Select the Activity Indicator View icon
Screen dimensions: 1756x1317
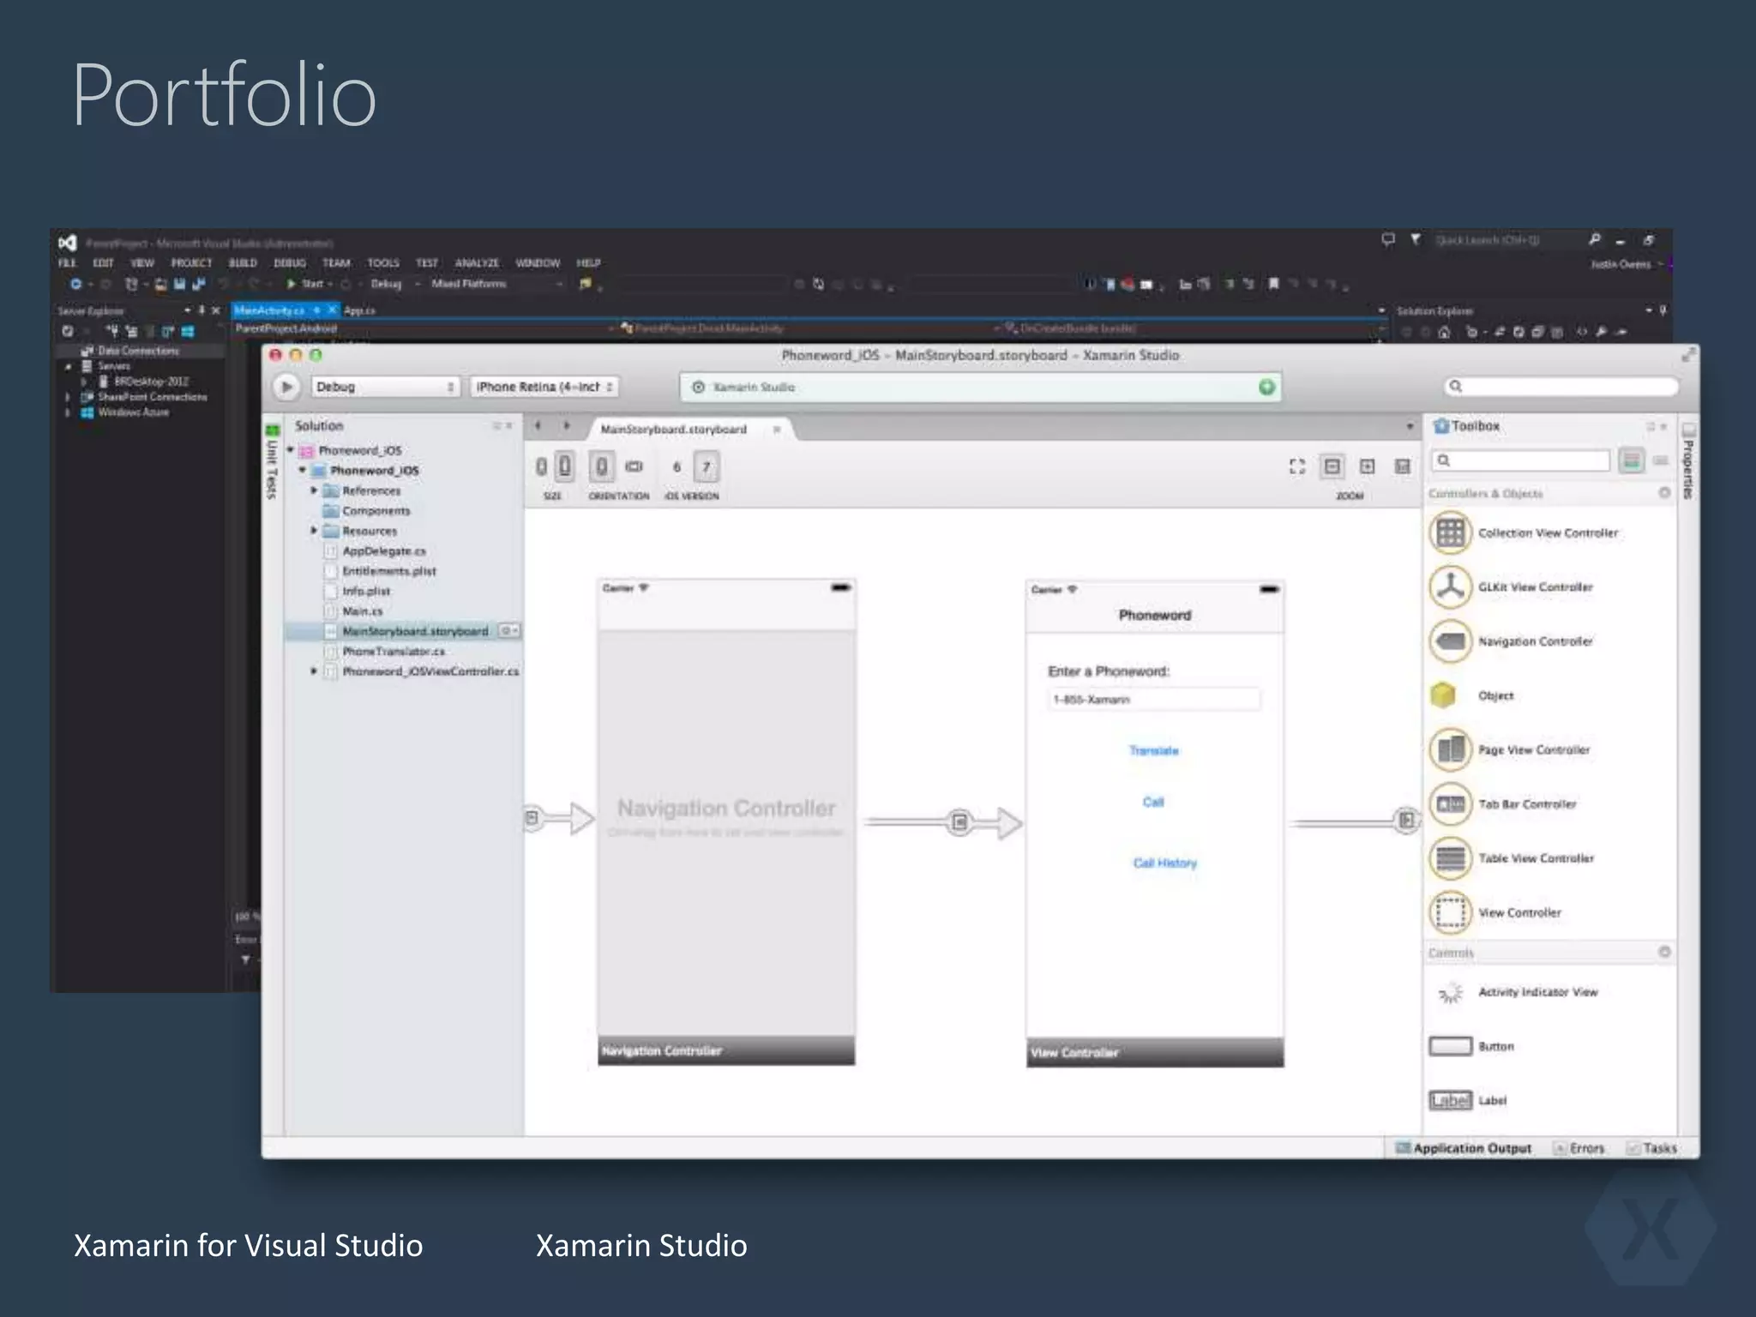[1450, 993]
